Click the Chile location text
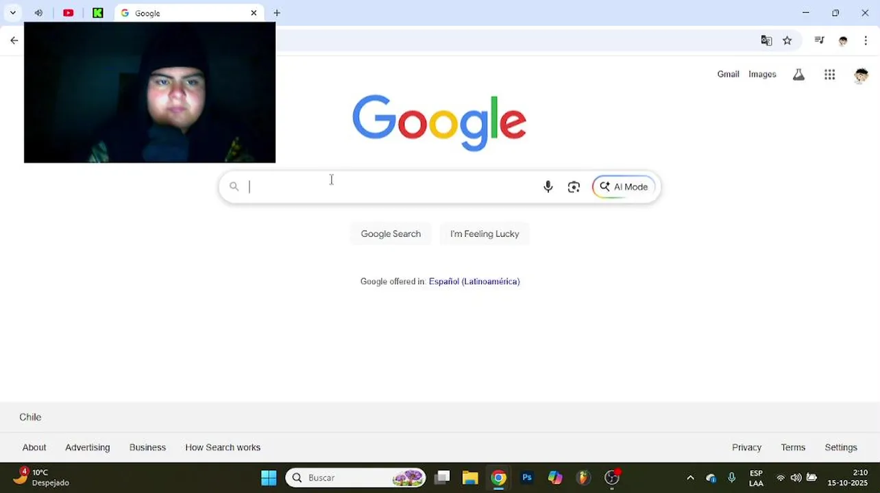The height and width of the screenshot is (493, 880). [30, 417]
